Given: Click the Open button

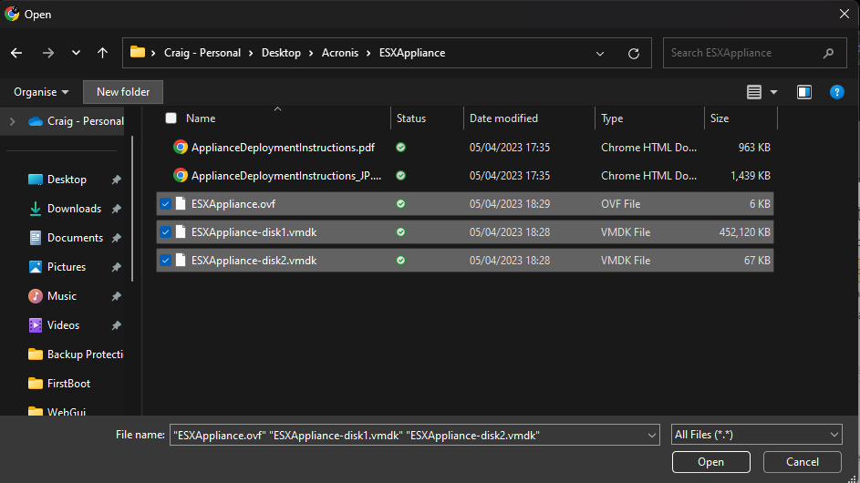Looking at the screenshot, I should pos(710,462).
